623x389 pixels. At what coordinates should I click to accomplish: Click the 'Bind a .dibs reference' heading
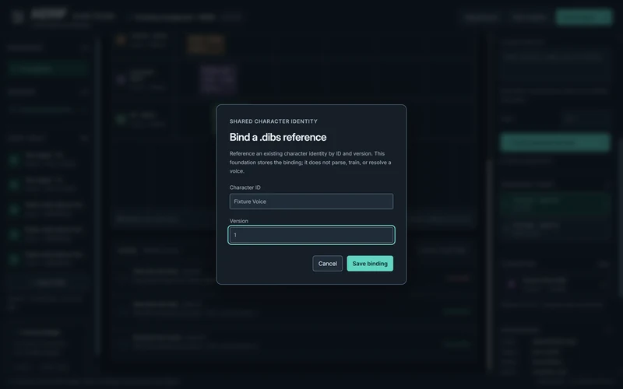click(278, 138)
